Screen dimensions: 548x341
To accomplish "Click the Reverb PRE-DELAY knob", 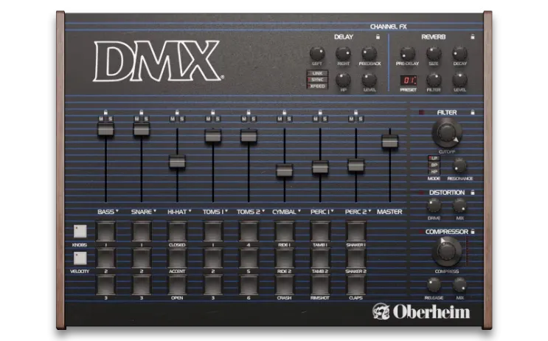I will coord(408,53).
